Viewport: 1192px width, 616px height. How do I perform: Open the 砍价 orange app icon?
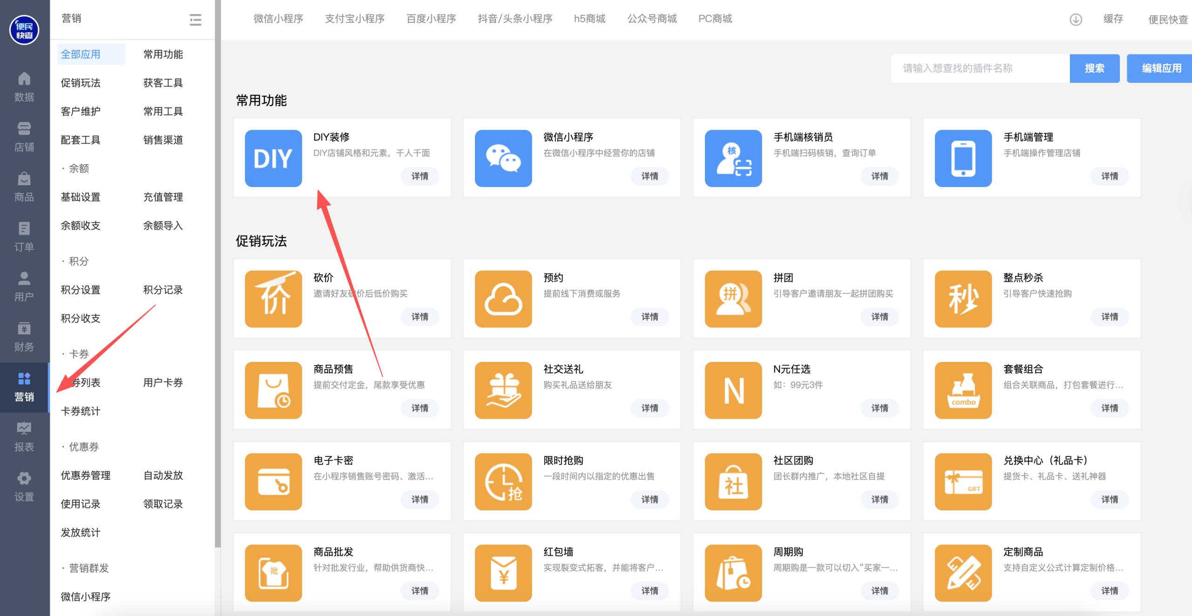click(x=273, y=299)
